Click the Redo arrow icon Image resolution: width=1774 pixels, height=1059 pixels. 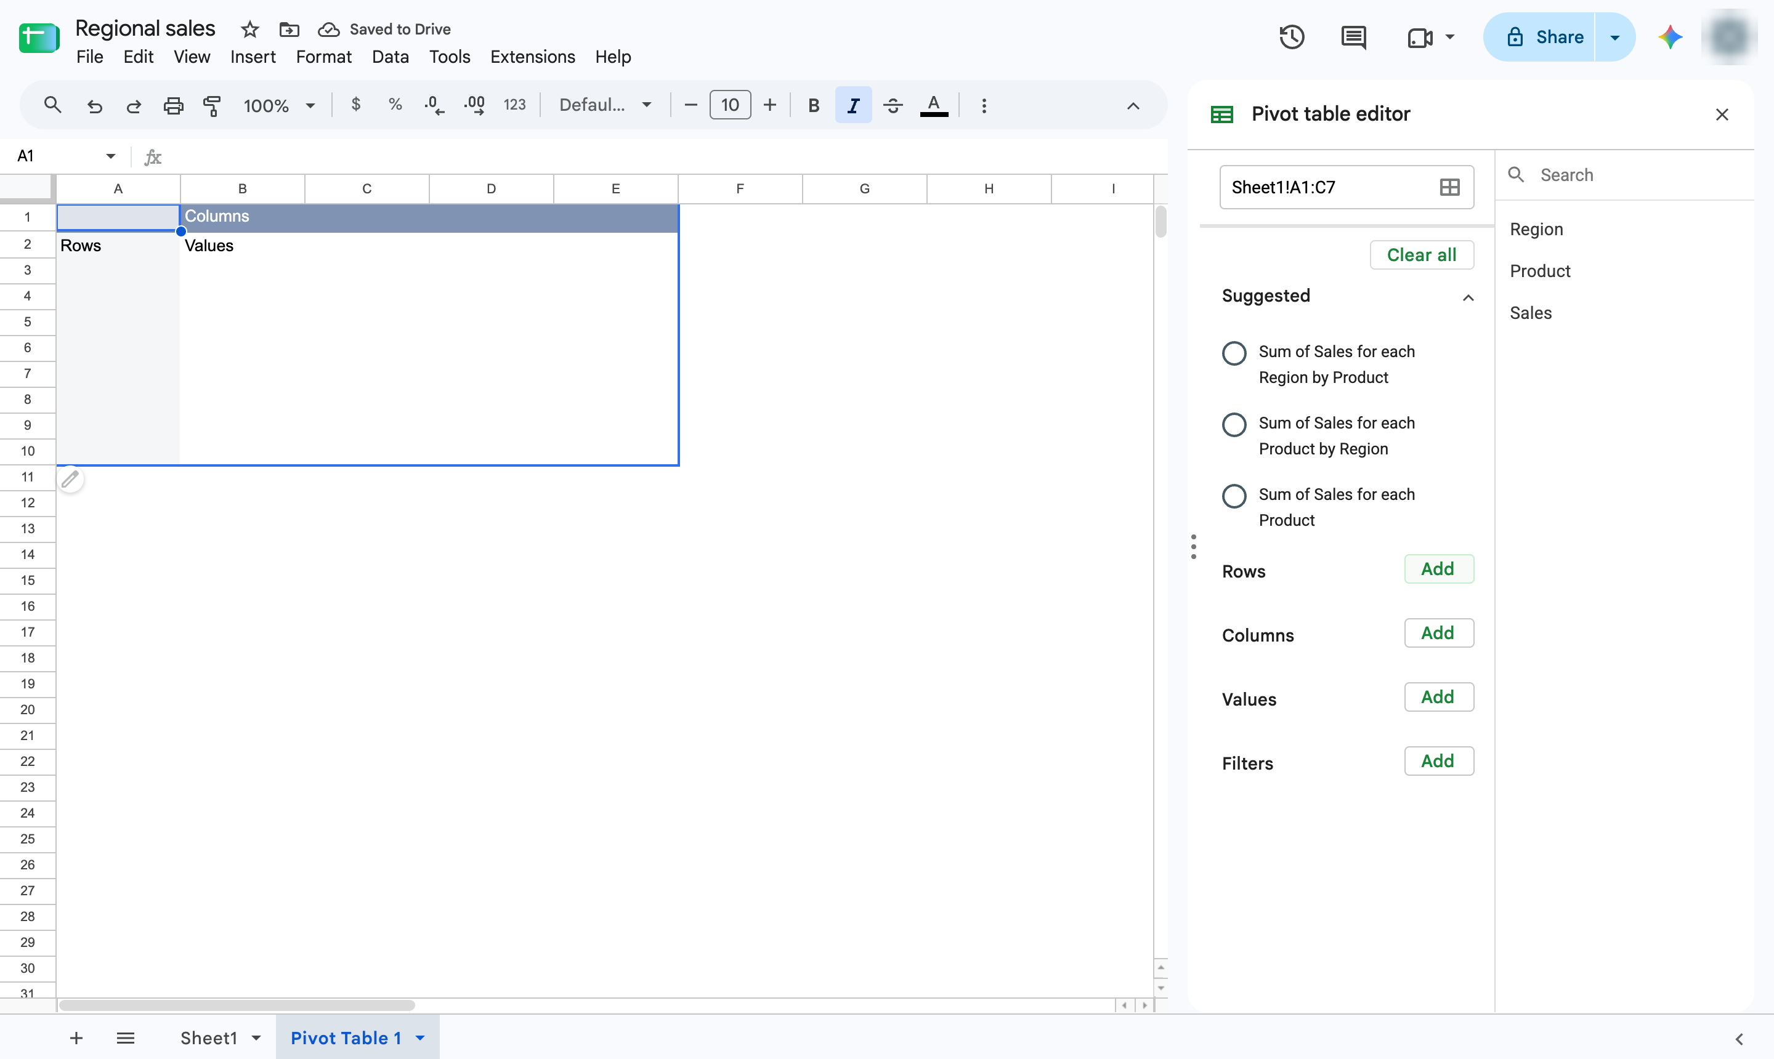pos(134,106)
